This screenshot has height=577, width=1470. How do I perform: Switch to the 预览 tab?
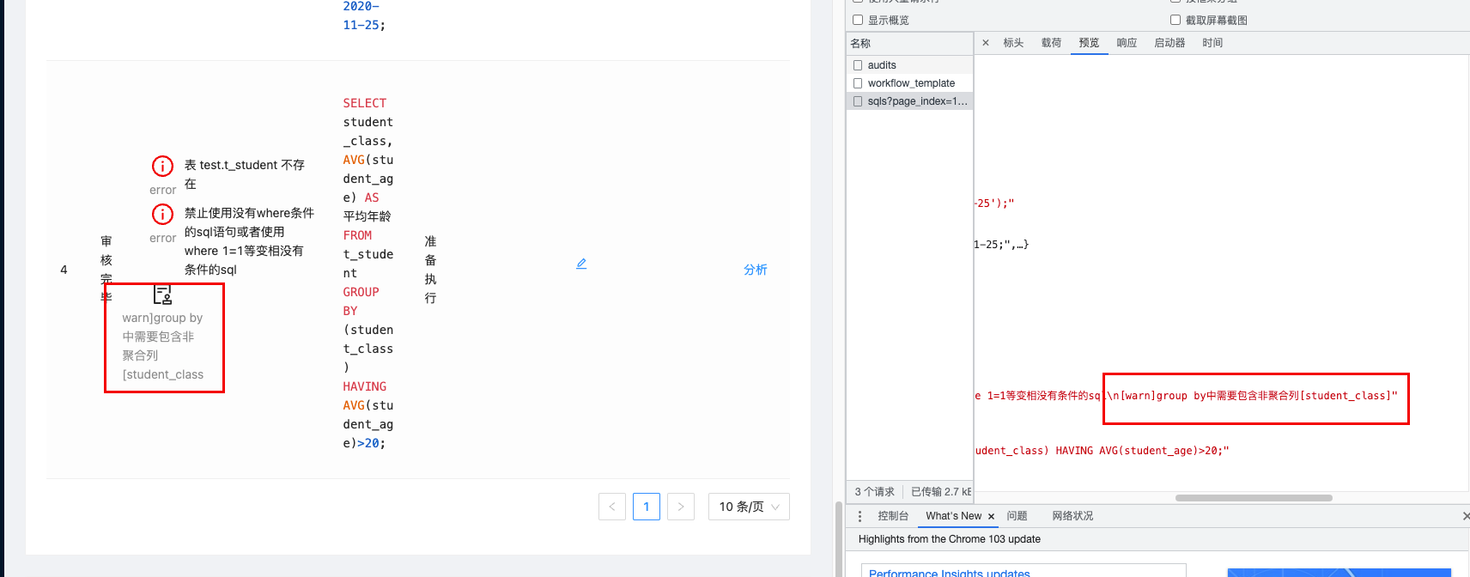pos(1089,43)
